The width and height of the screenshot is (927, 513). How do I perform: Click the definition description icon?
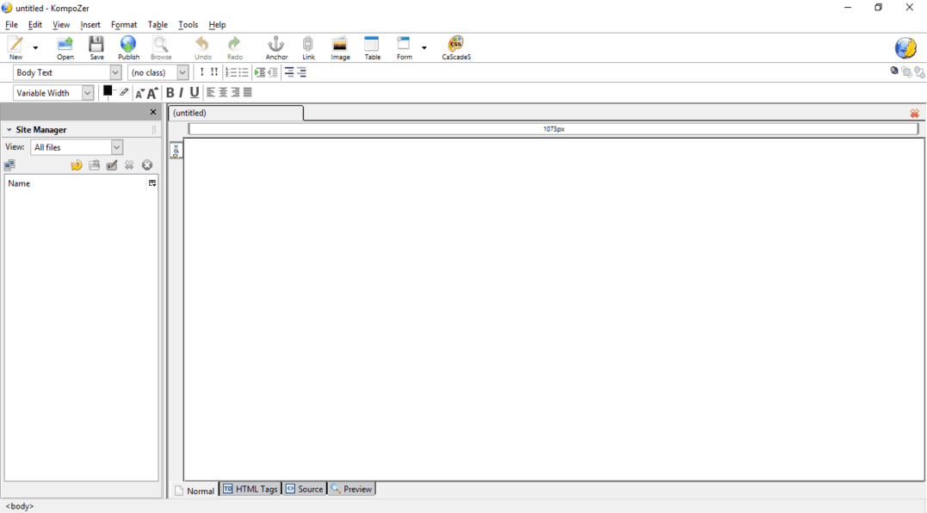301,72
